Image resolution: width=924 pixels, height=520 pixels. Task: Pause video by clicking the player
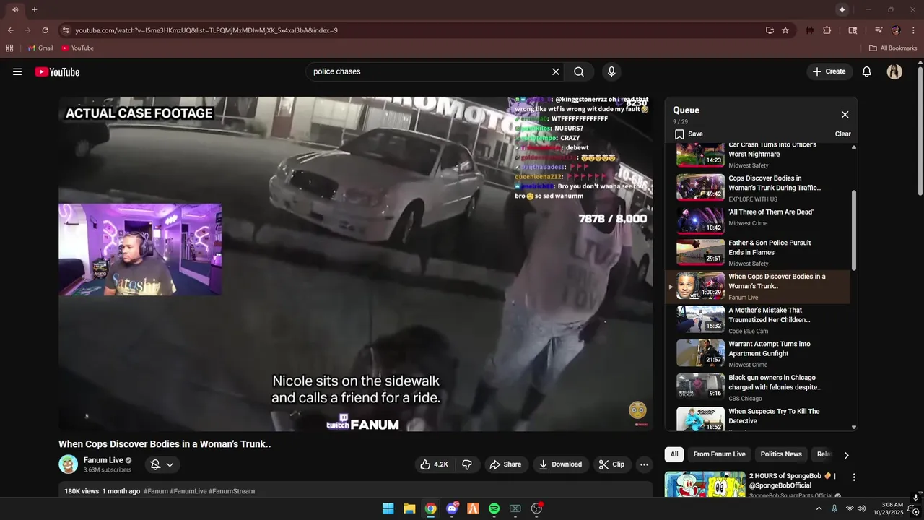[356, 264]
